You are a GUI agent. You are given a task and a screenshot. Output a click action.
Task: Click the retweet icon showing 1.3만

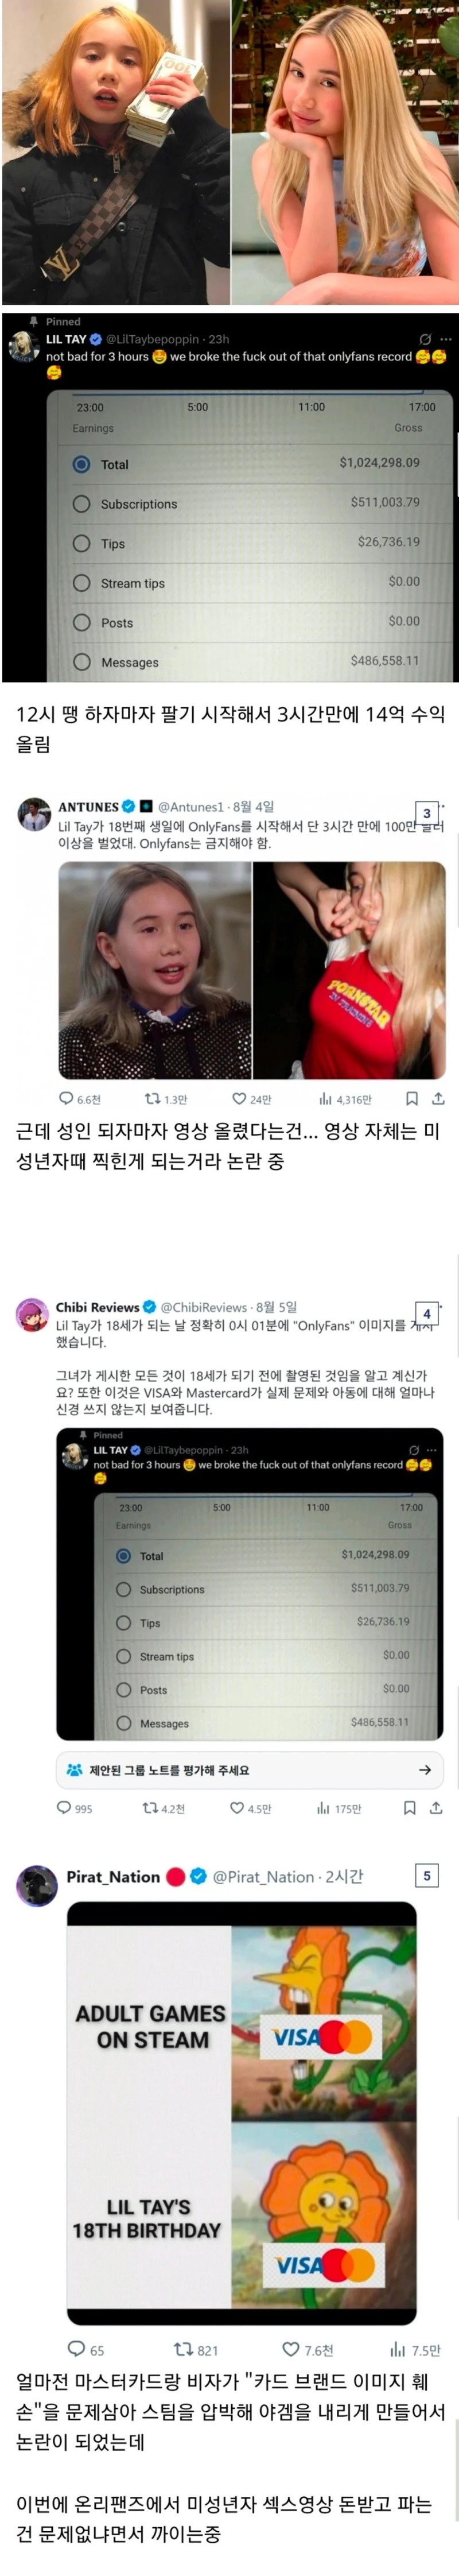[152, 1098]
